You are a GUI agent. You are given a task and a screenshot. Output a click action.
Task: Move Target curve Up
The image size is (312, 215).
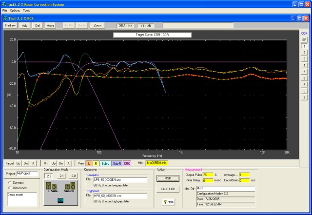(x=19, y=163)
